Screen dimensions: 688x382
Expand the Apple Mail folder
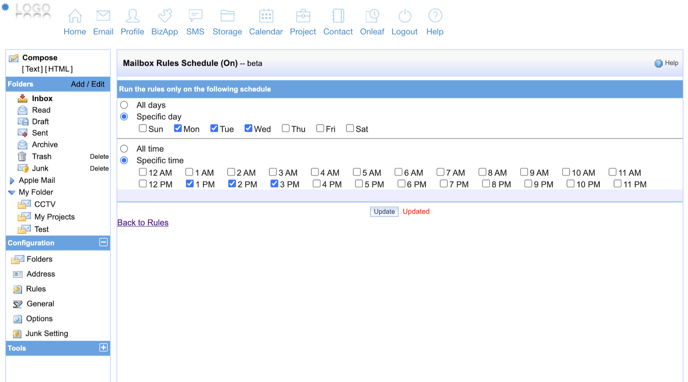[x=12, y=181]
